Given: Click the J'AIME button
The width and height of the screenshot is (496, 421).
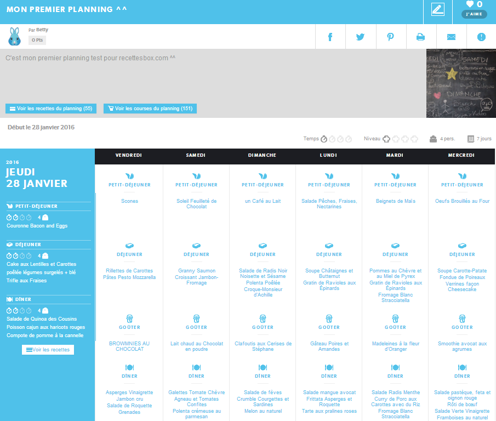Looking at the screenshot, I should [x=474, y=14].
